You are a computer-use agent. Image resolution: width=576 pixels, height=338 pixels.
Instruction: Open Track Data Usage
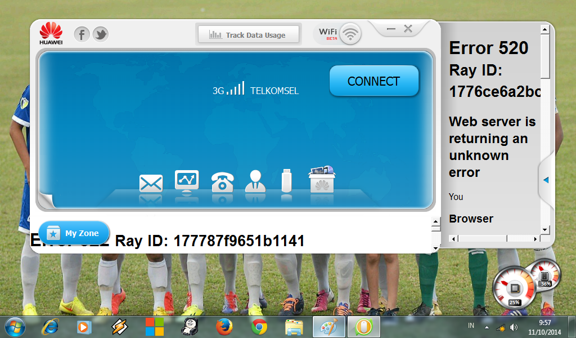(x=249, y=34)
